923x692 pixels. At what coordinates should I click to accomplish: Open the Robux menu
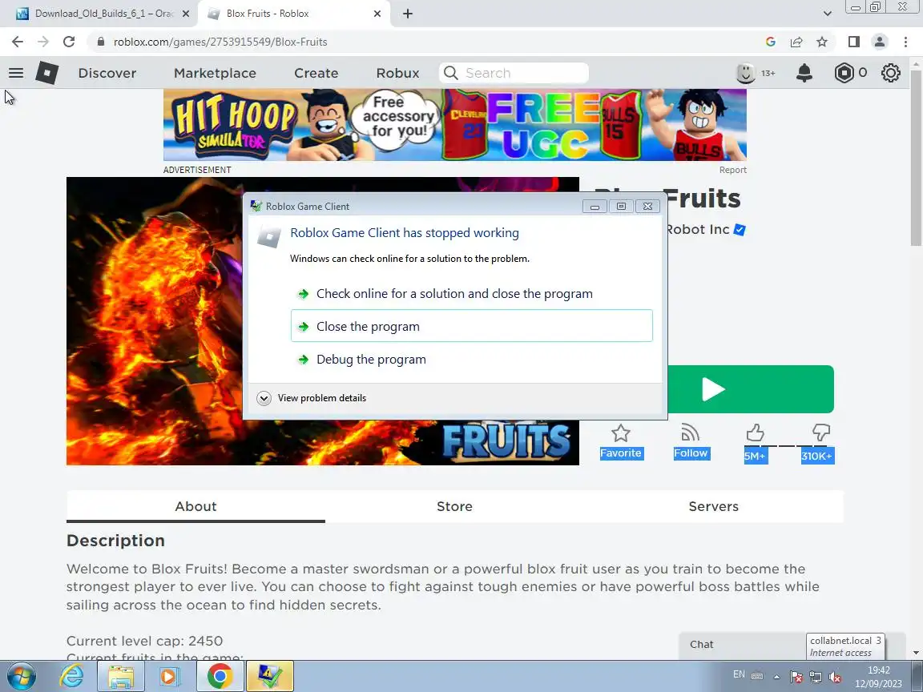(398, 73)
